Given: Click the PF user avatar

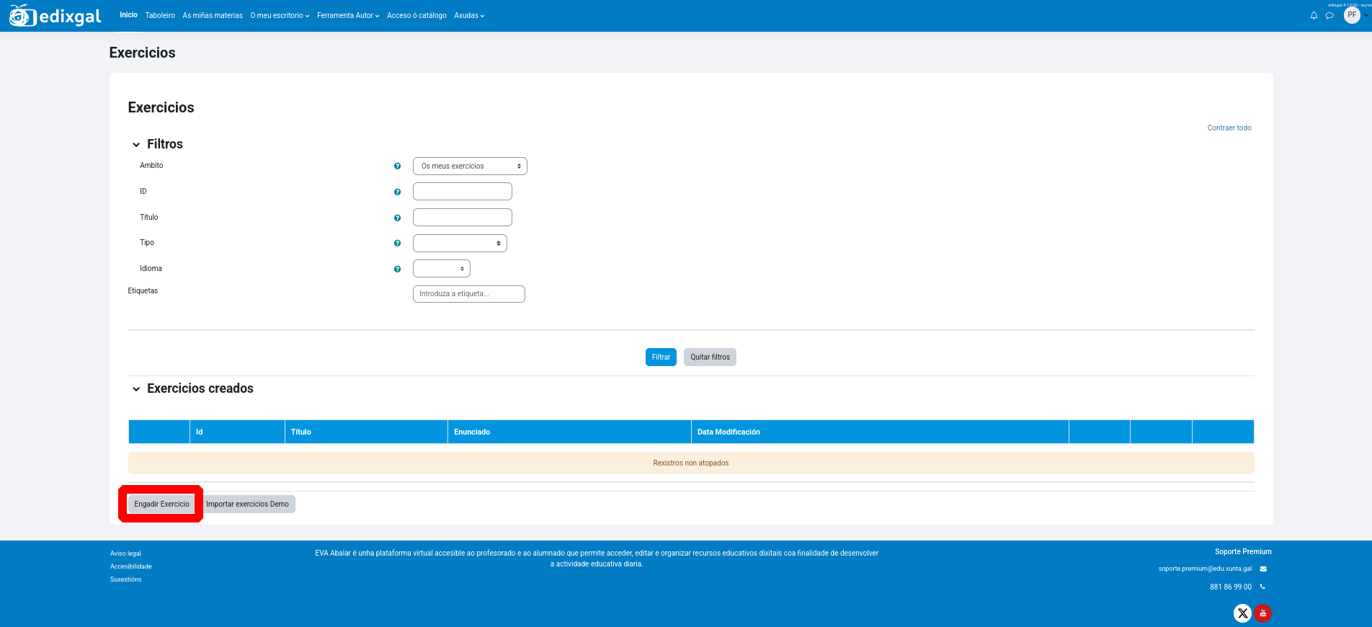Looking at the screenshot, I should (1352, 15).
